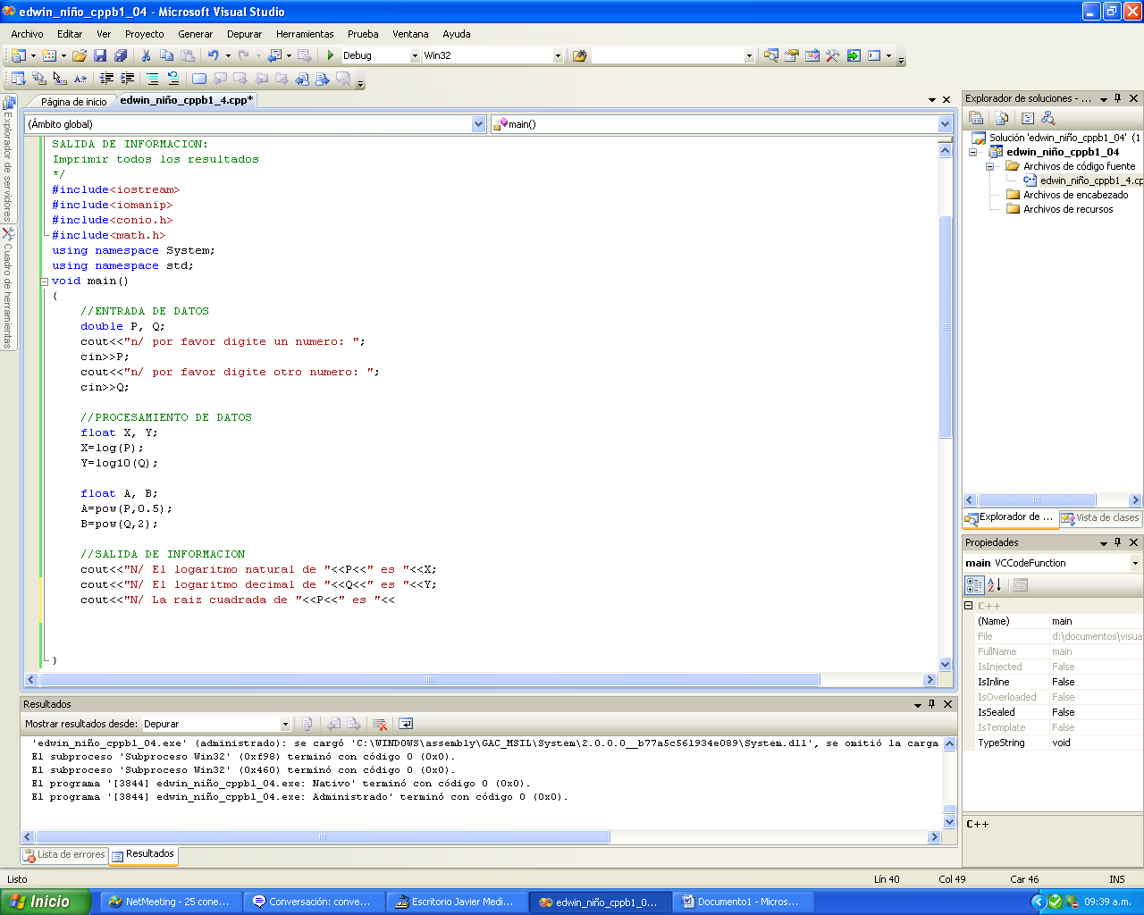Open the Depurar menu
Image resolution: width=1144 pixels, height=915 pixels.
point(244,34)
